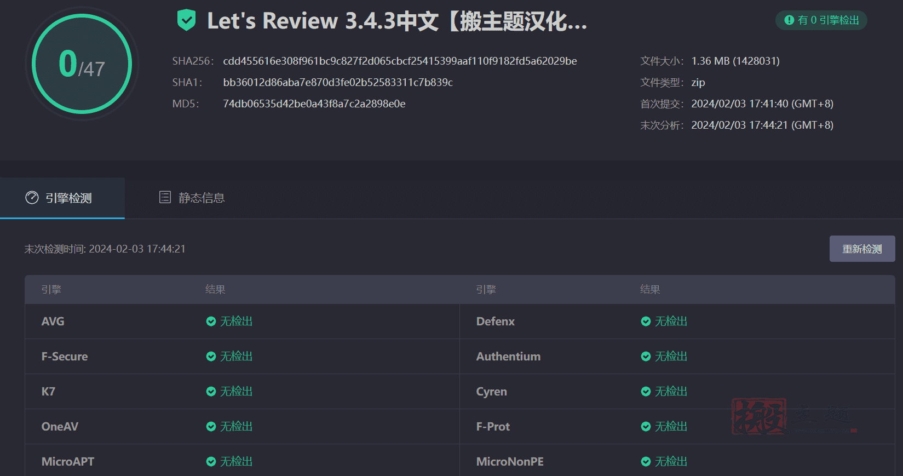Viewport: 903px width, 476px height.
Task: Click the left '引擎' column header
Action: click(x=51, y=289)
